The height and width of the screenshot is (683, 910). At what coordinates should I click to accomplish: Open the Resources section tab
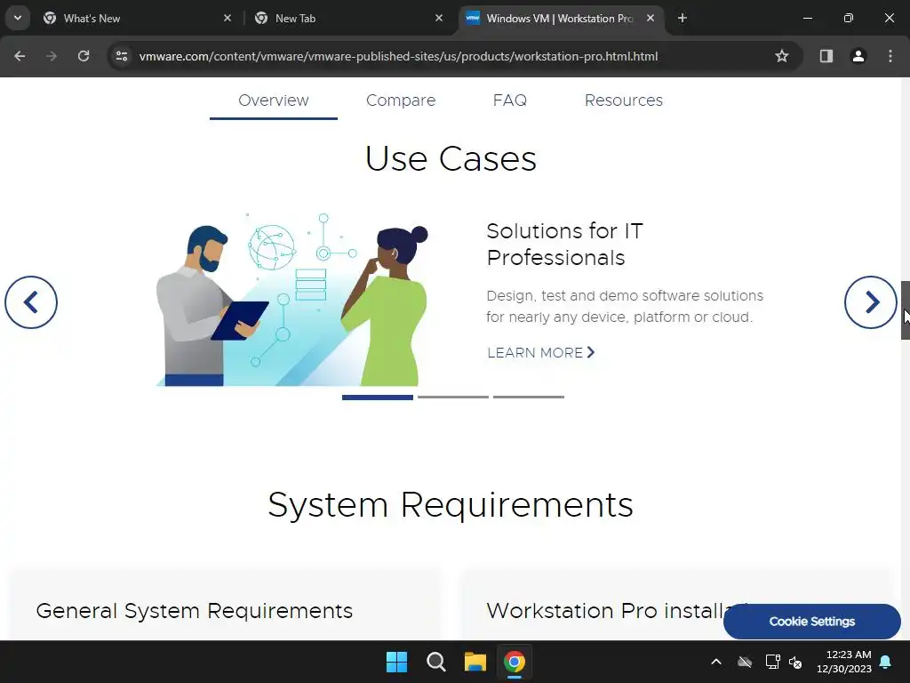(x=623, y=100)
